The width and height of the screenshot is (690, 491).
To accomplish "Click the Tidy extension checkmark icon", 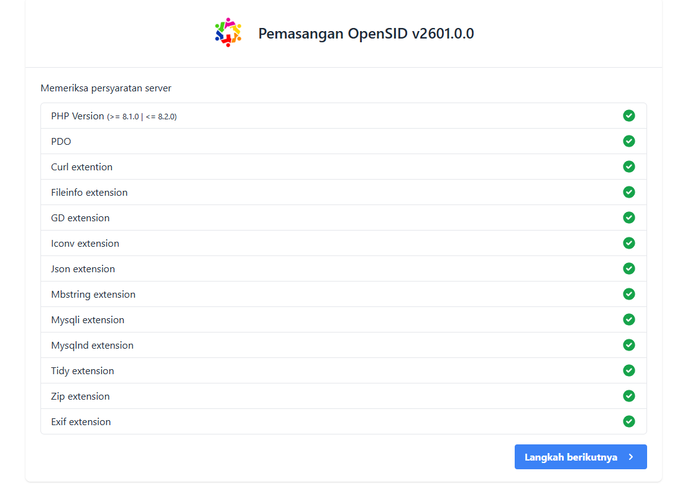I will coord(629,370).
